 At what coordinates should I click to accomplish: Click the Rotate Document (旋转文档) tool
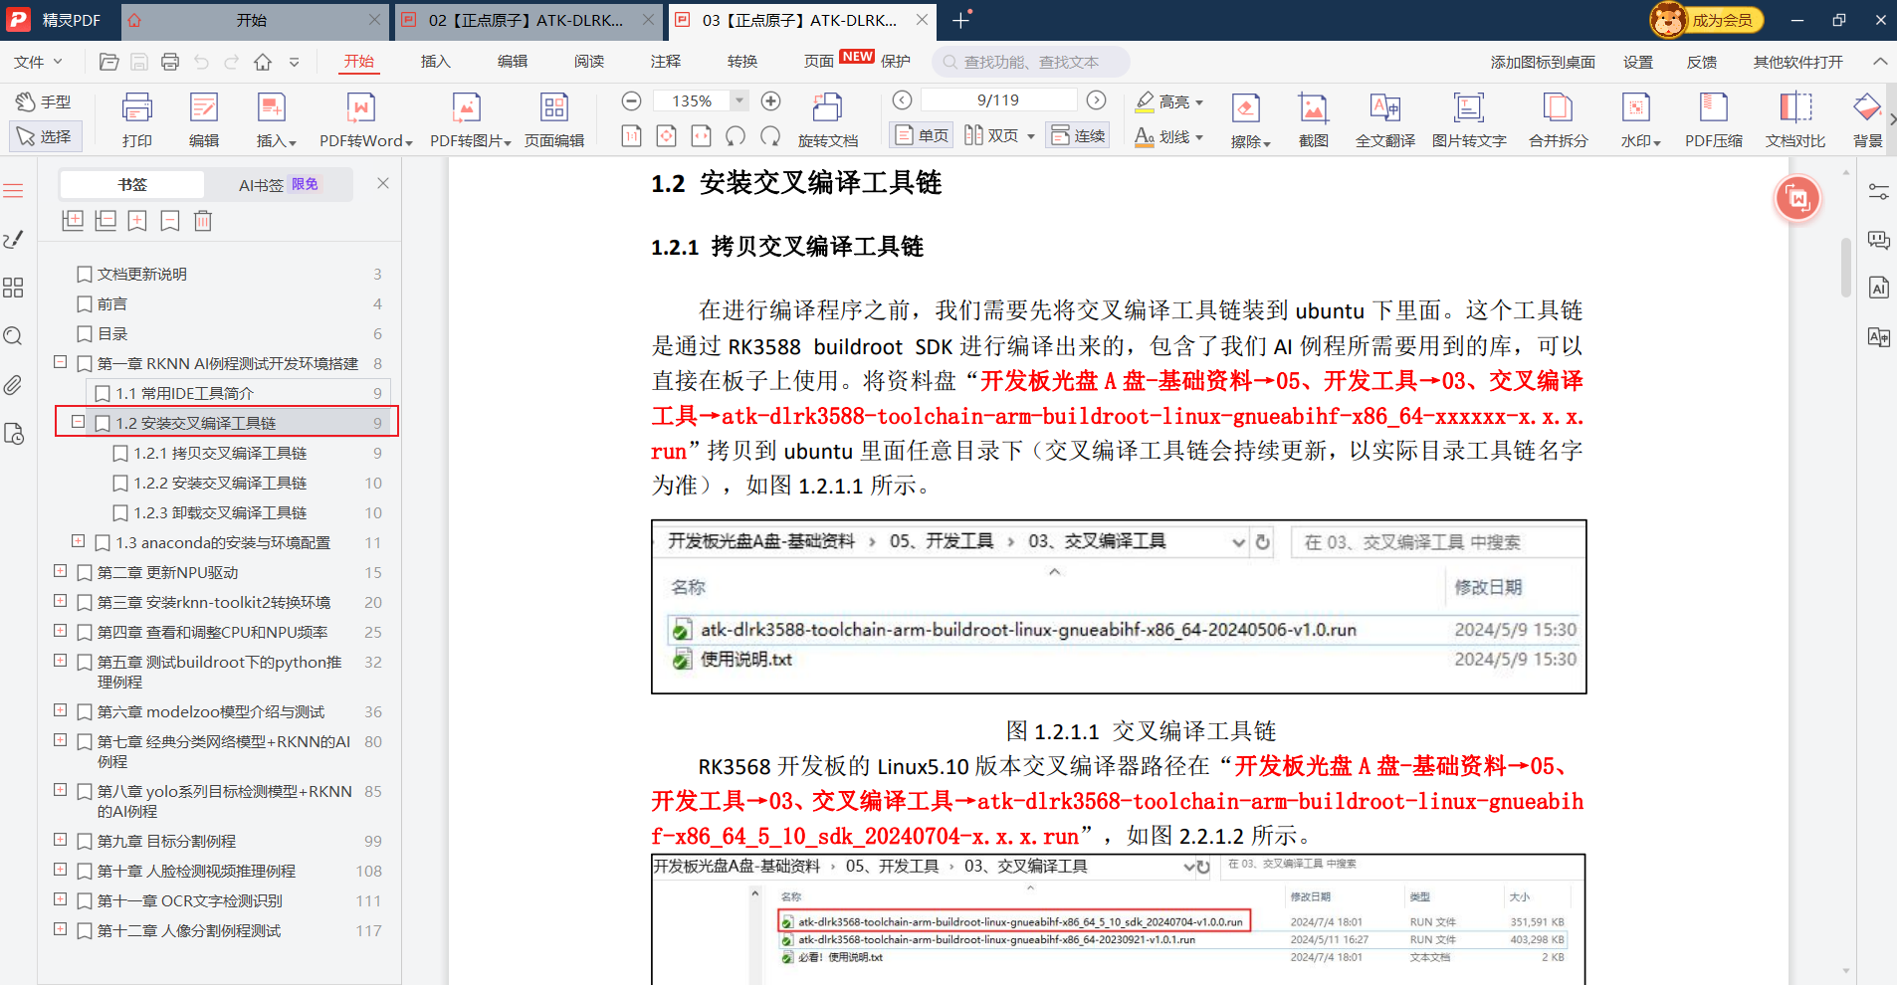[828, 119]
